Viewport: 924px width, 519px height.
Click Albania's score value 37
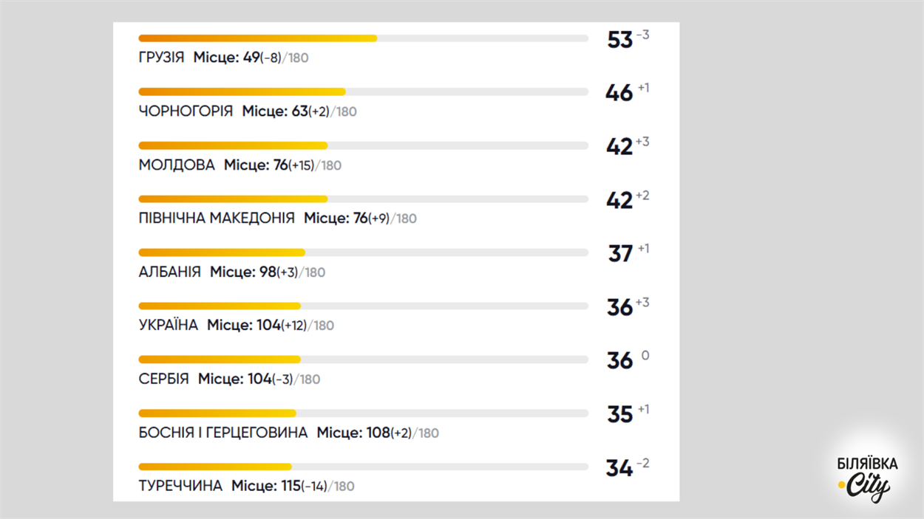point(621,254)
